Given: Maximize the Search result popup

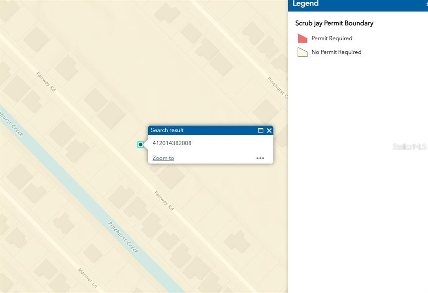Looking at the screenshot, I should tap(261, 130).
